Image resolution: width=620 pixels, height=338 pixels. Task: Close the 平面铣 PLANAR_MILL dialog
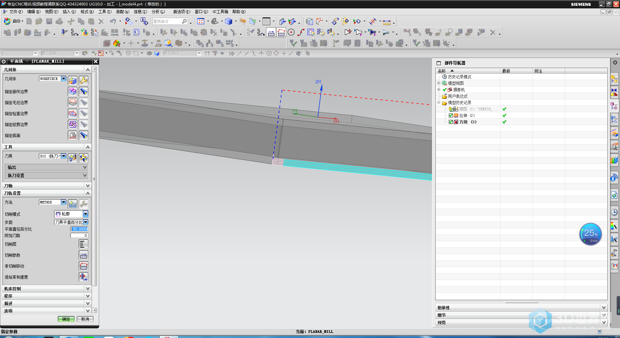point(96,61)
